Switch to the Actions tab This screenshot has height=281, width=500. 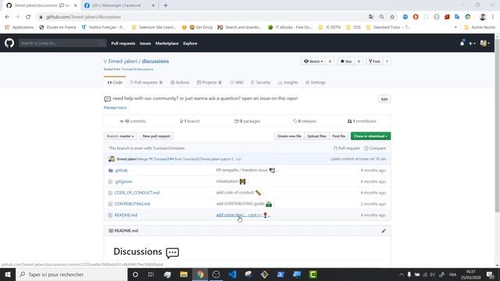click(180, 82)
